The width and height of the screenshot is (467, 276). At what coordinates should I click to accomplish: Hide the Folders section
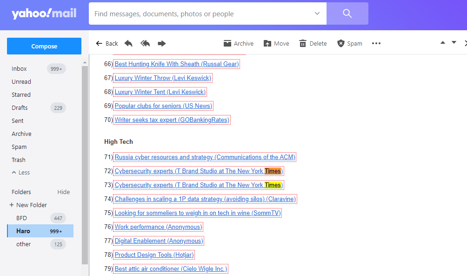click(63, 192)
